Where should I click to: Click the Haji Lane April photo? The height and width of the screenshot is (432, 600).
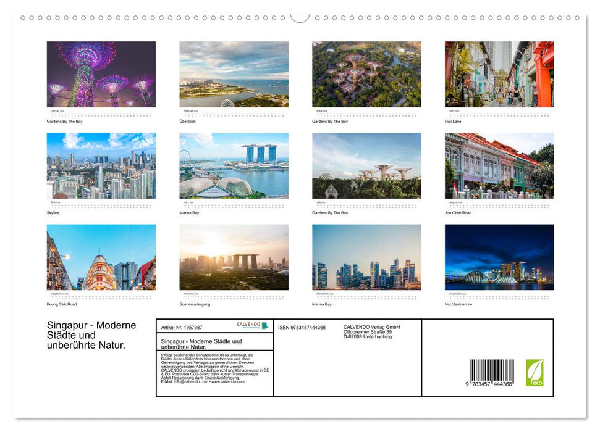(499, 74)
